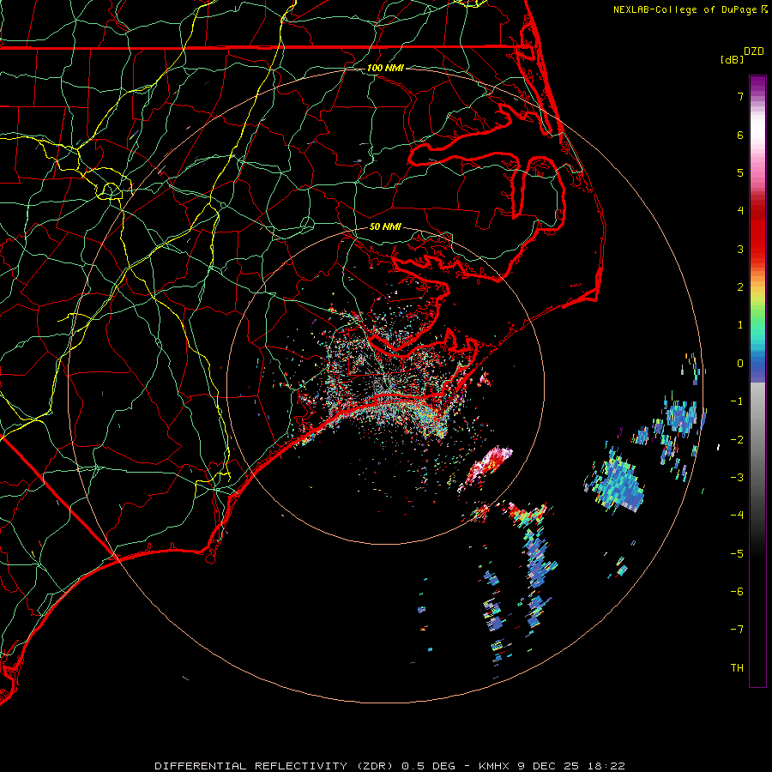The height and width of the screenshot is (772, 772).
Task: Click the DZD color scale title
Action: pyautogui.click(x=754, y=51)
